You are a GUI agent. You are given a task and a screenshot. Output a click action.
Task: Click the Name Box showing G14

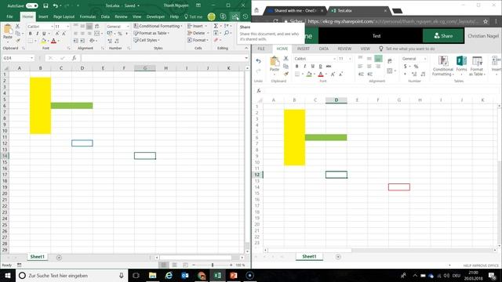[x=18, y=58]
